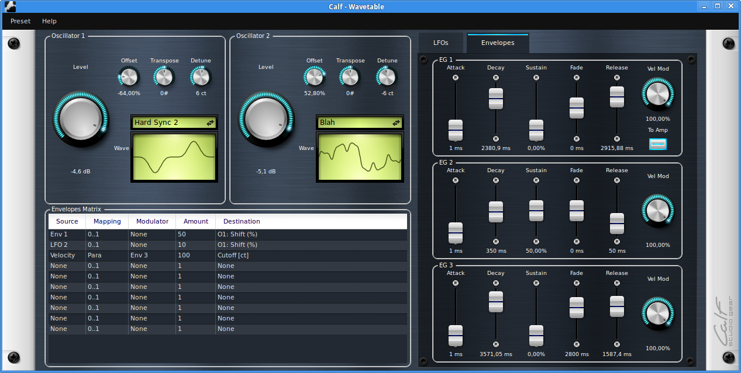Viewport: 741px width, 373px height.
Task: Open the Help menu
Action: coord(49,21)
